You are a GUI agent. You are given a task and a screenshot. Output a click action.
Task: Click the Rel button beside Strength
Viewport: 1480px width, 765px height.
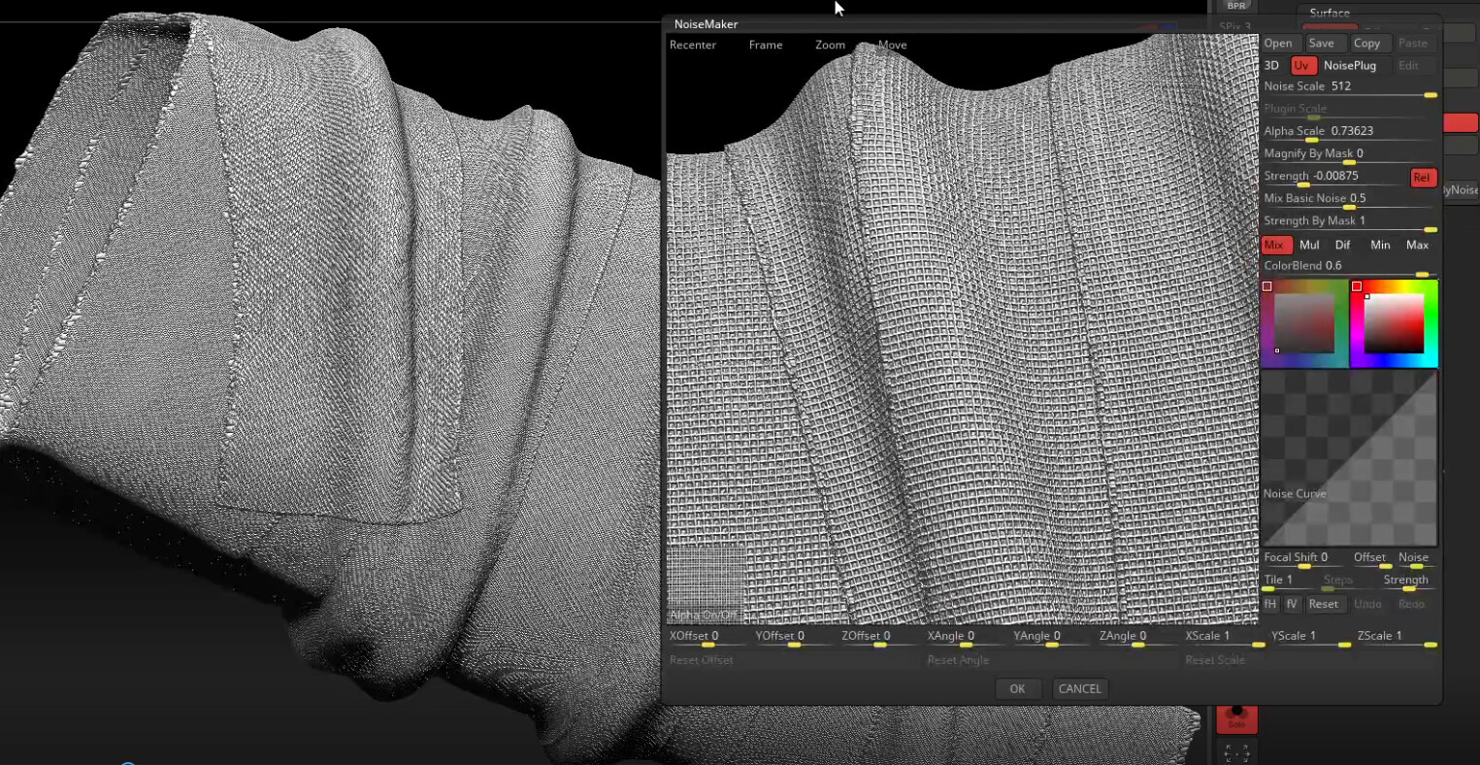point(1423,178)
